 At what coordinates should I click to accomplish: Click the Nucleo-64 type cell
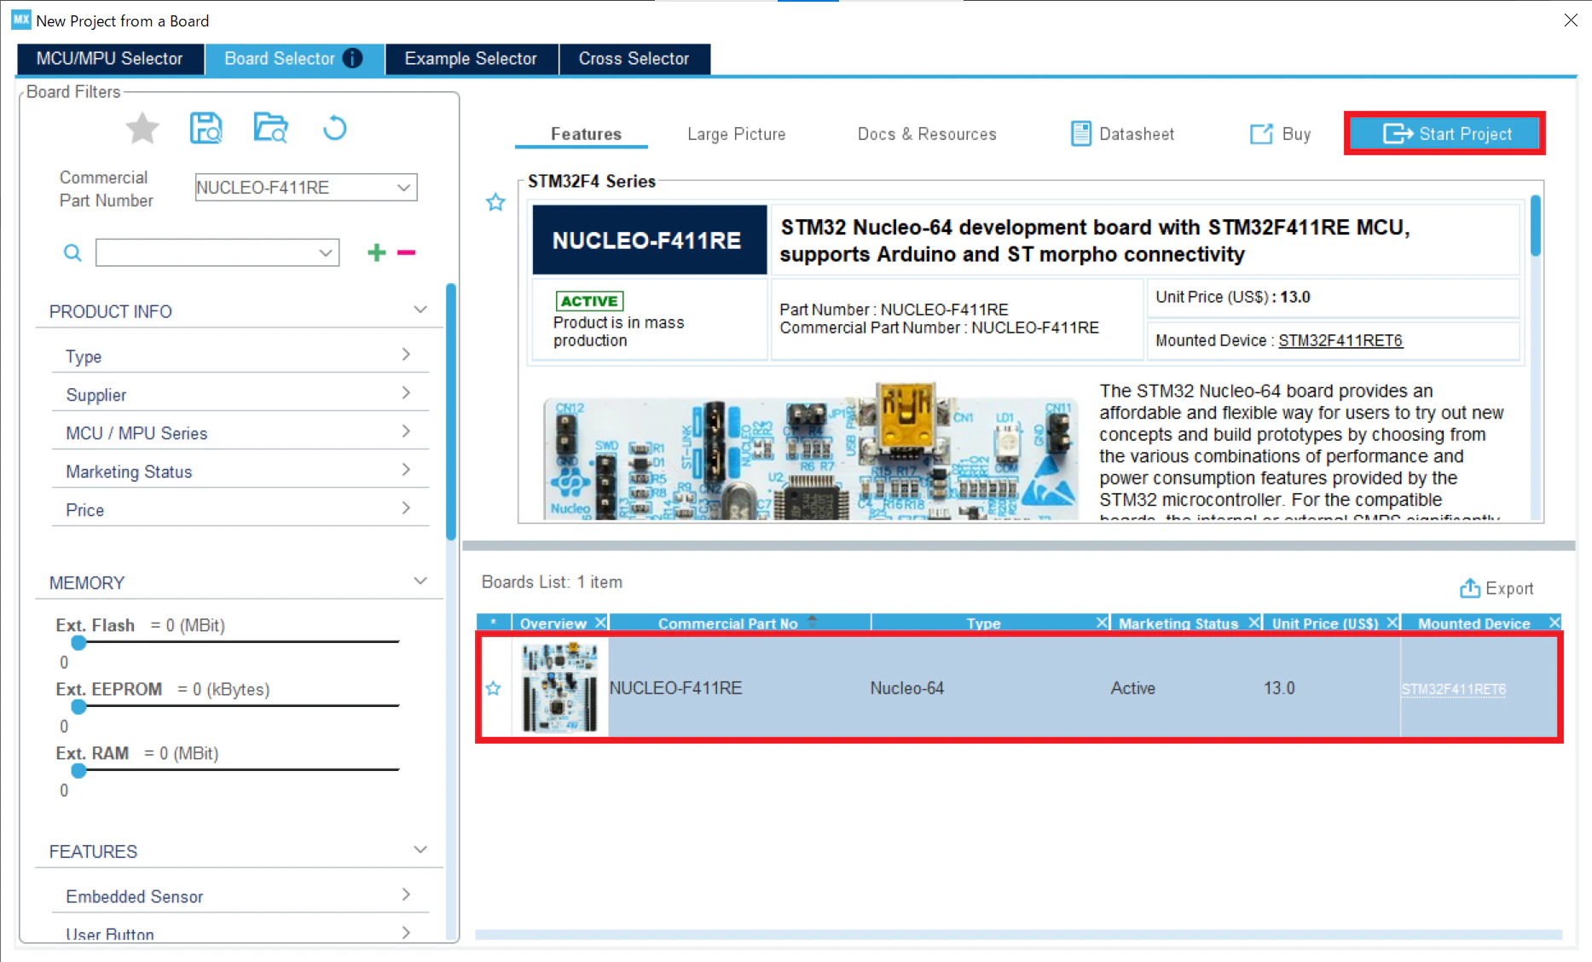906,688
